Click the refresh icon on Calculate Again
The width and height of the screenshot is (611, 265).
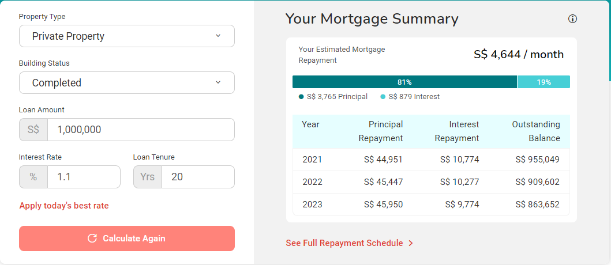click(92, 238)
